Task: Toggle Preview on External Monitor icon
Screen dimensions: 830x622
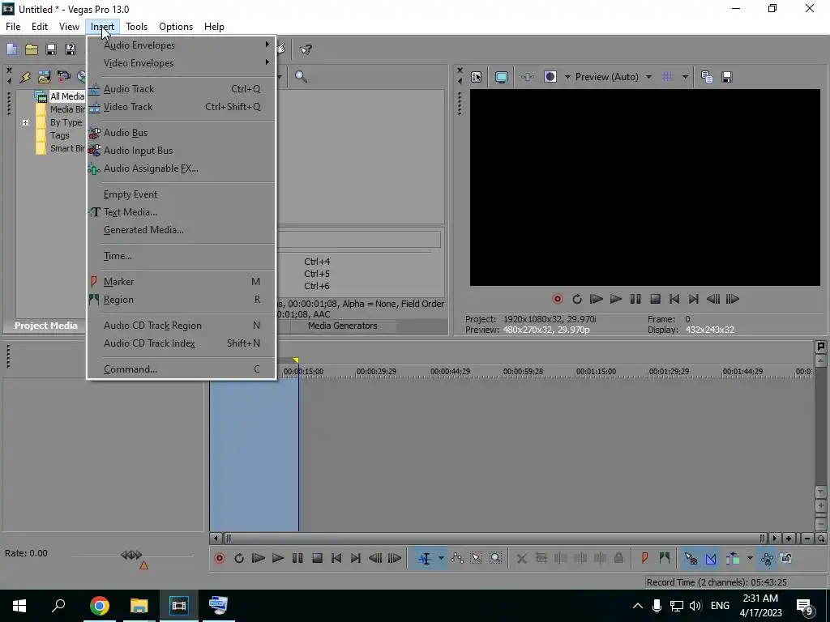Action: [501, 77]
